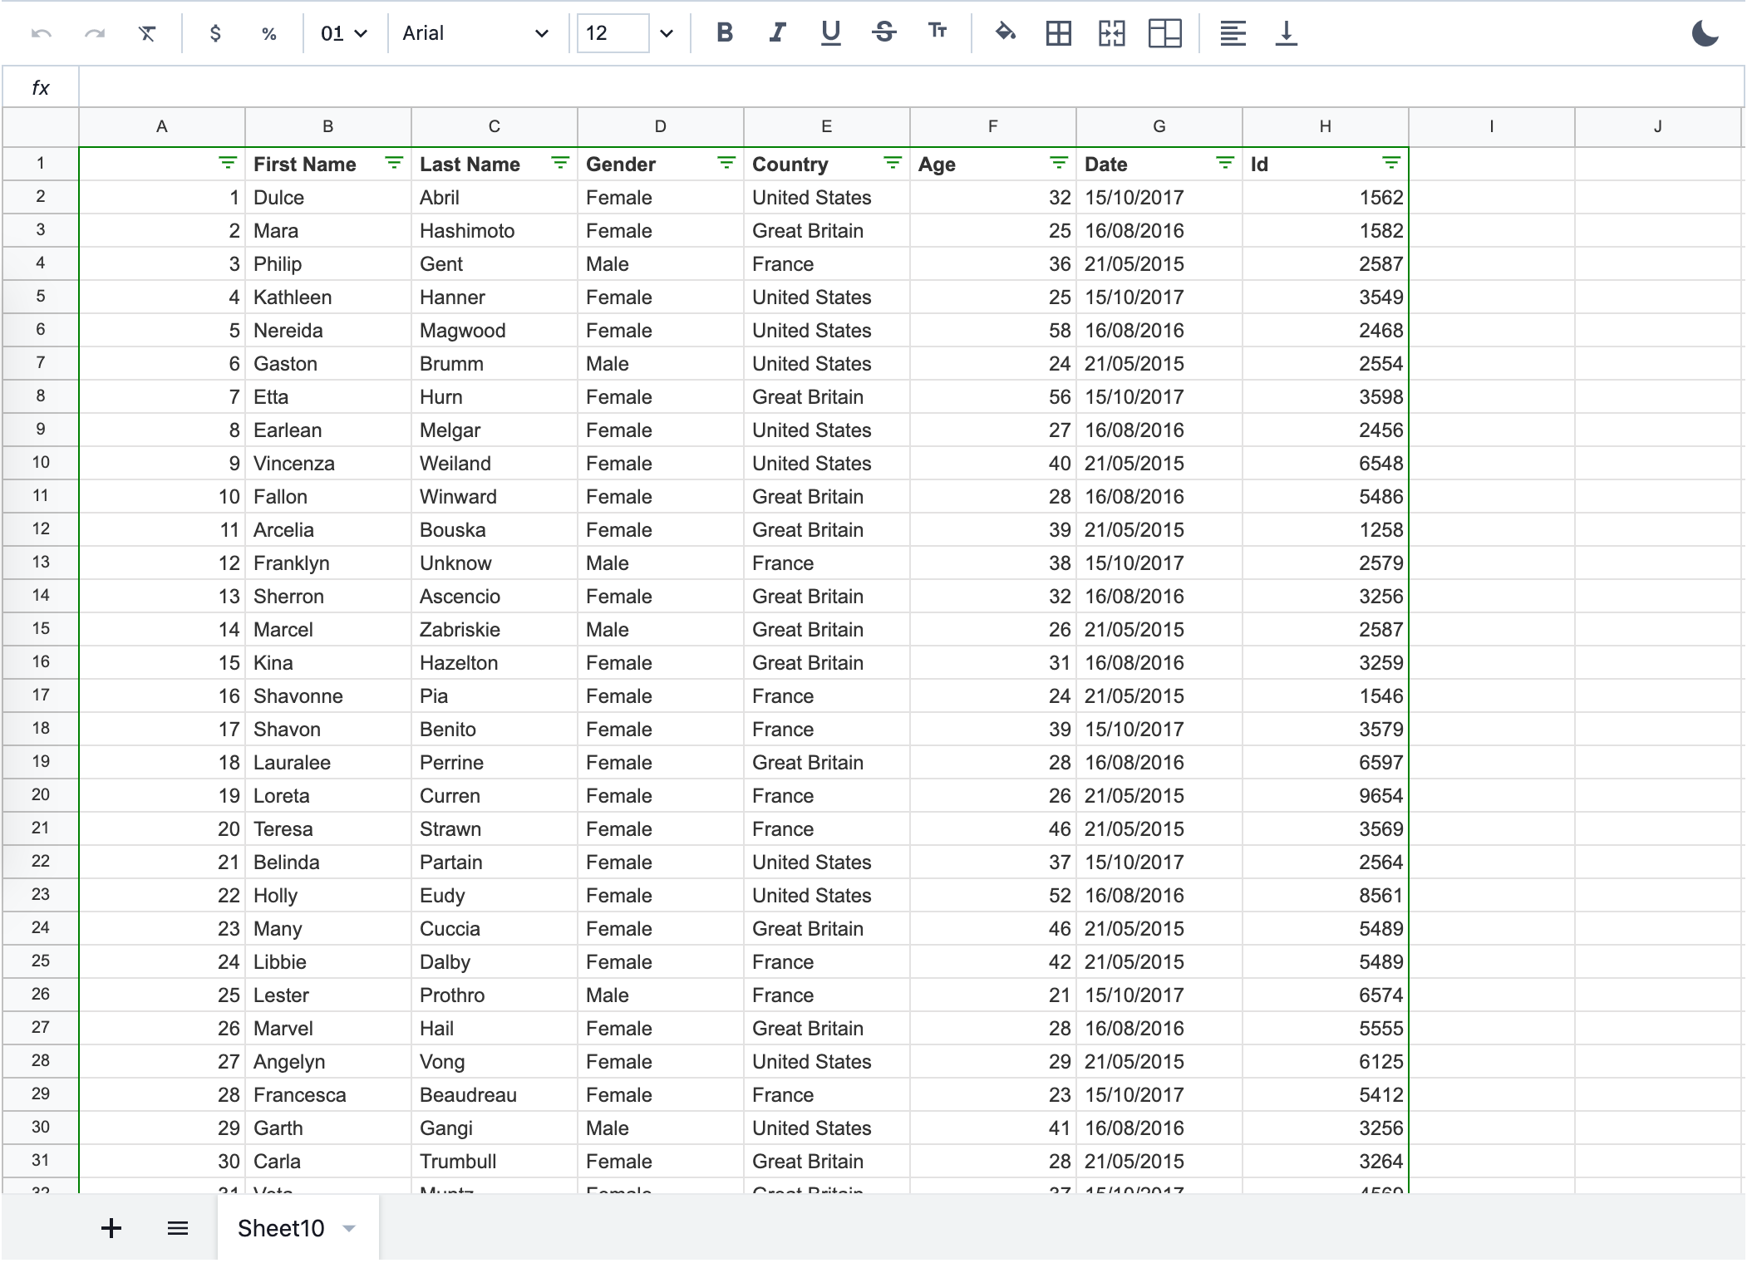Merge selected cells
1752x1263 pixels.
(1111, 33)
